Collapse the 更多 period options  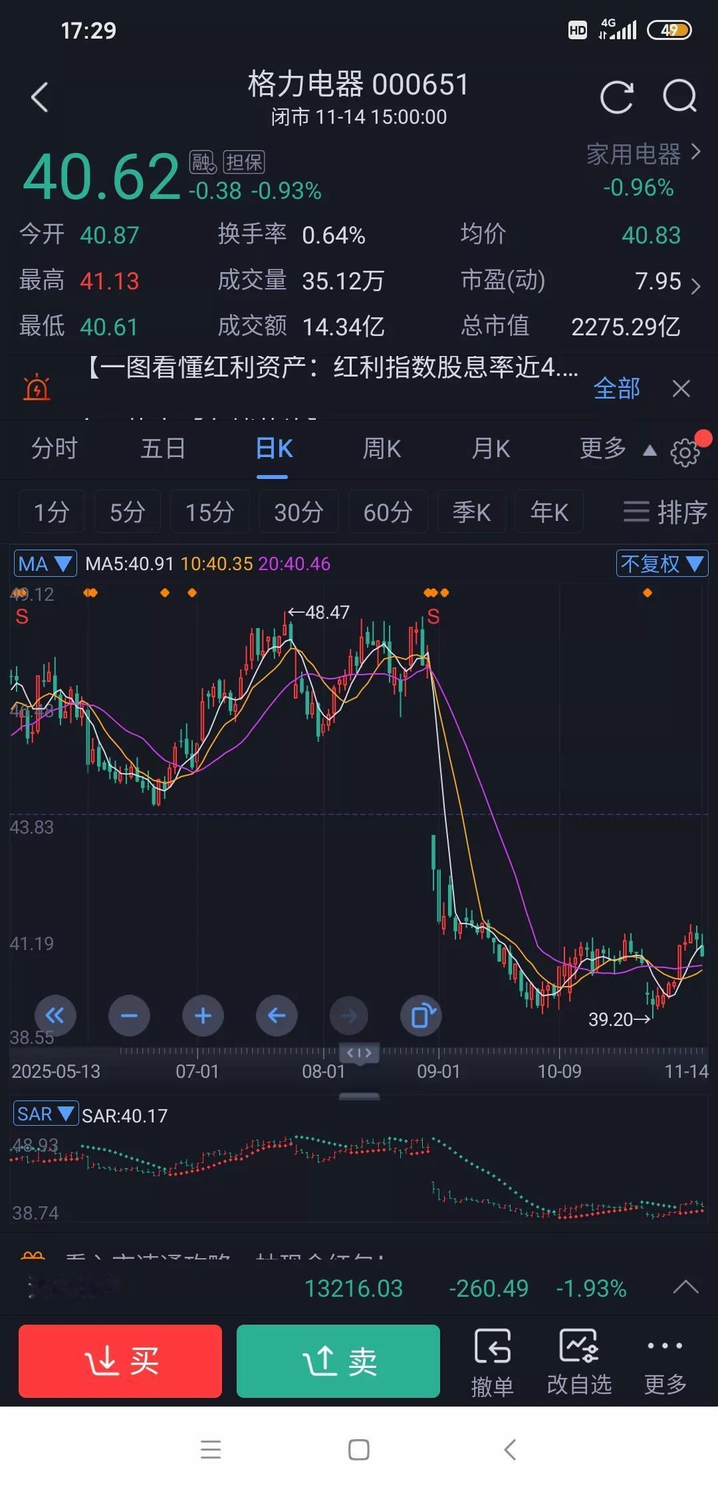coord(618,448)
